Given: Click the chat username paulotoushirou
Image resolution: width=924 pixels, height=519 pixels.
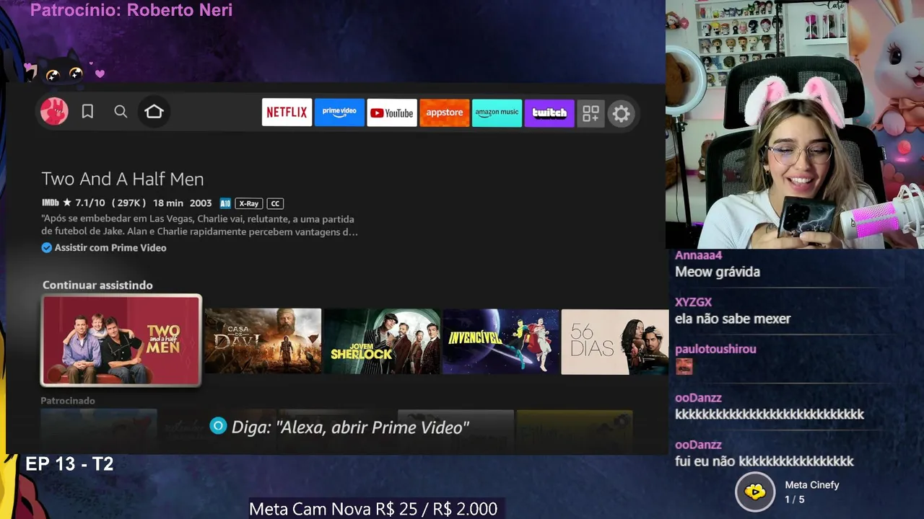Looking at the screenshot, I should click(715, 349).
